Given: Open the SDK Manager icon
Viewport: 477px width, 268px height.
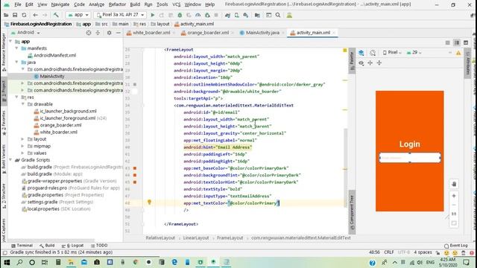Looking at the screenshot, I should (x=246, y=15).
